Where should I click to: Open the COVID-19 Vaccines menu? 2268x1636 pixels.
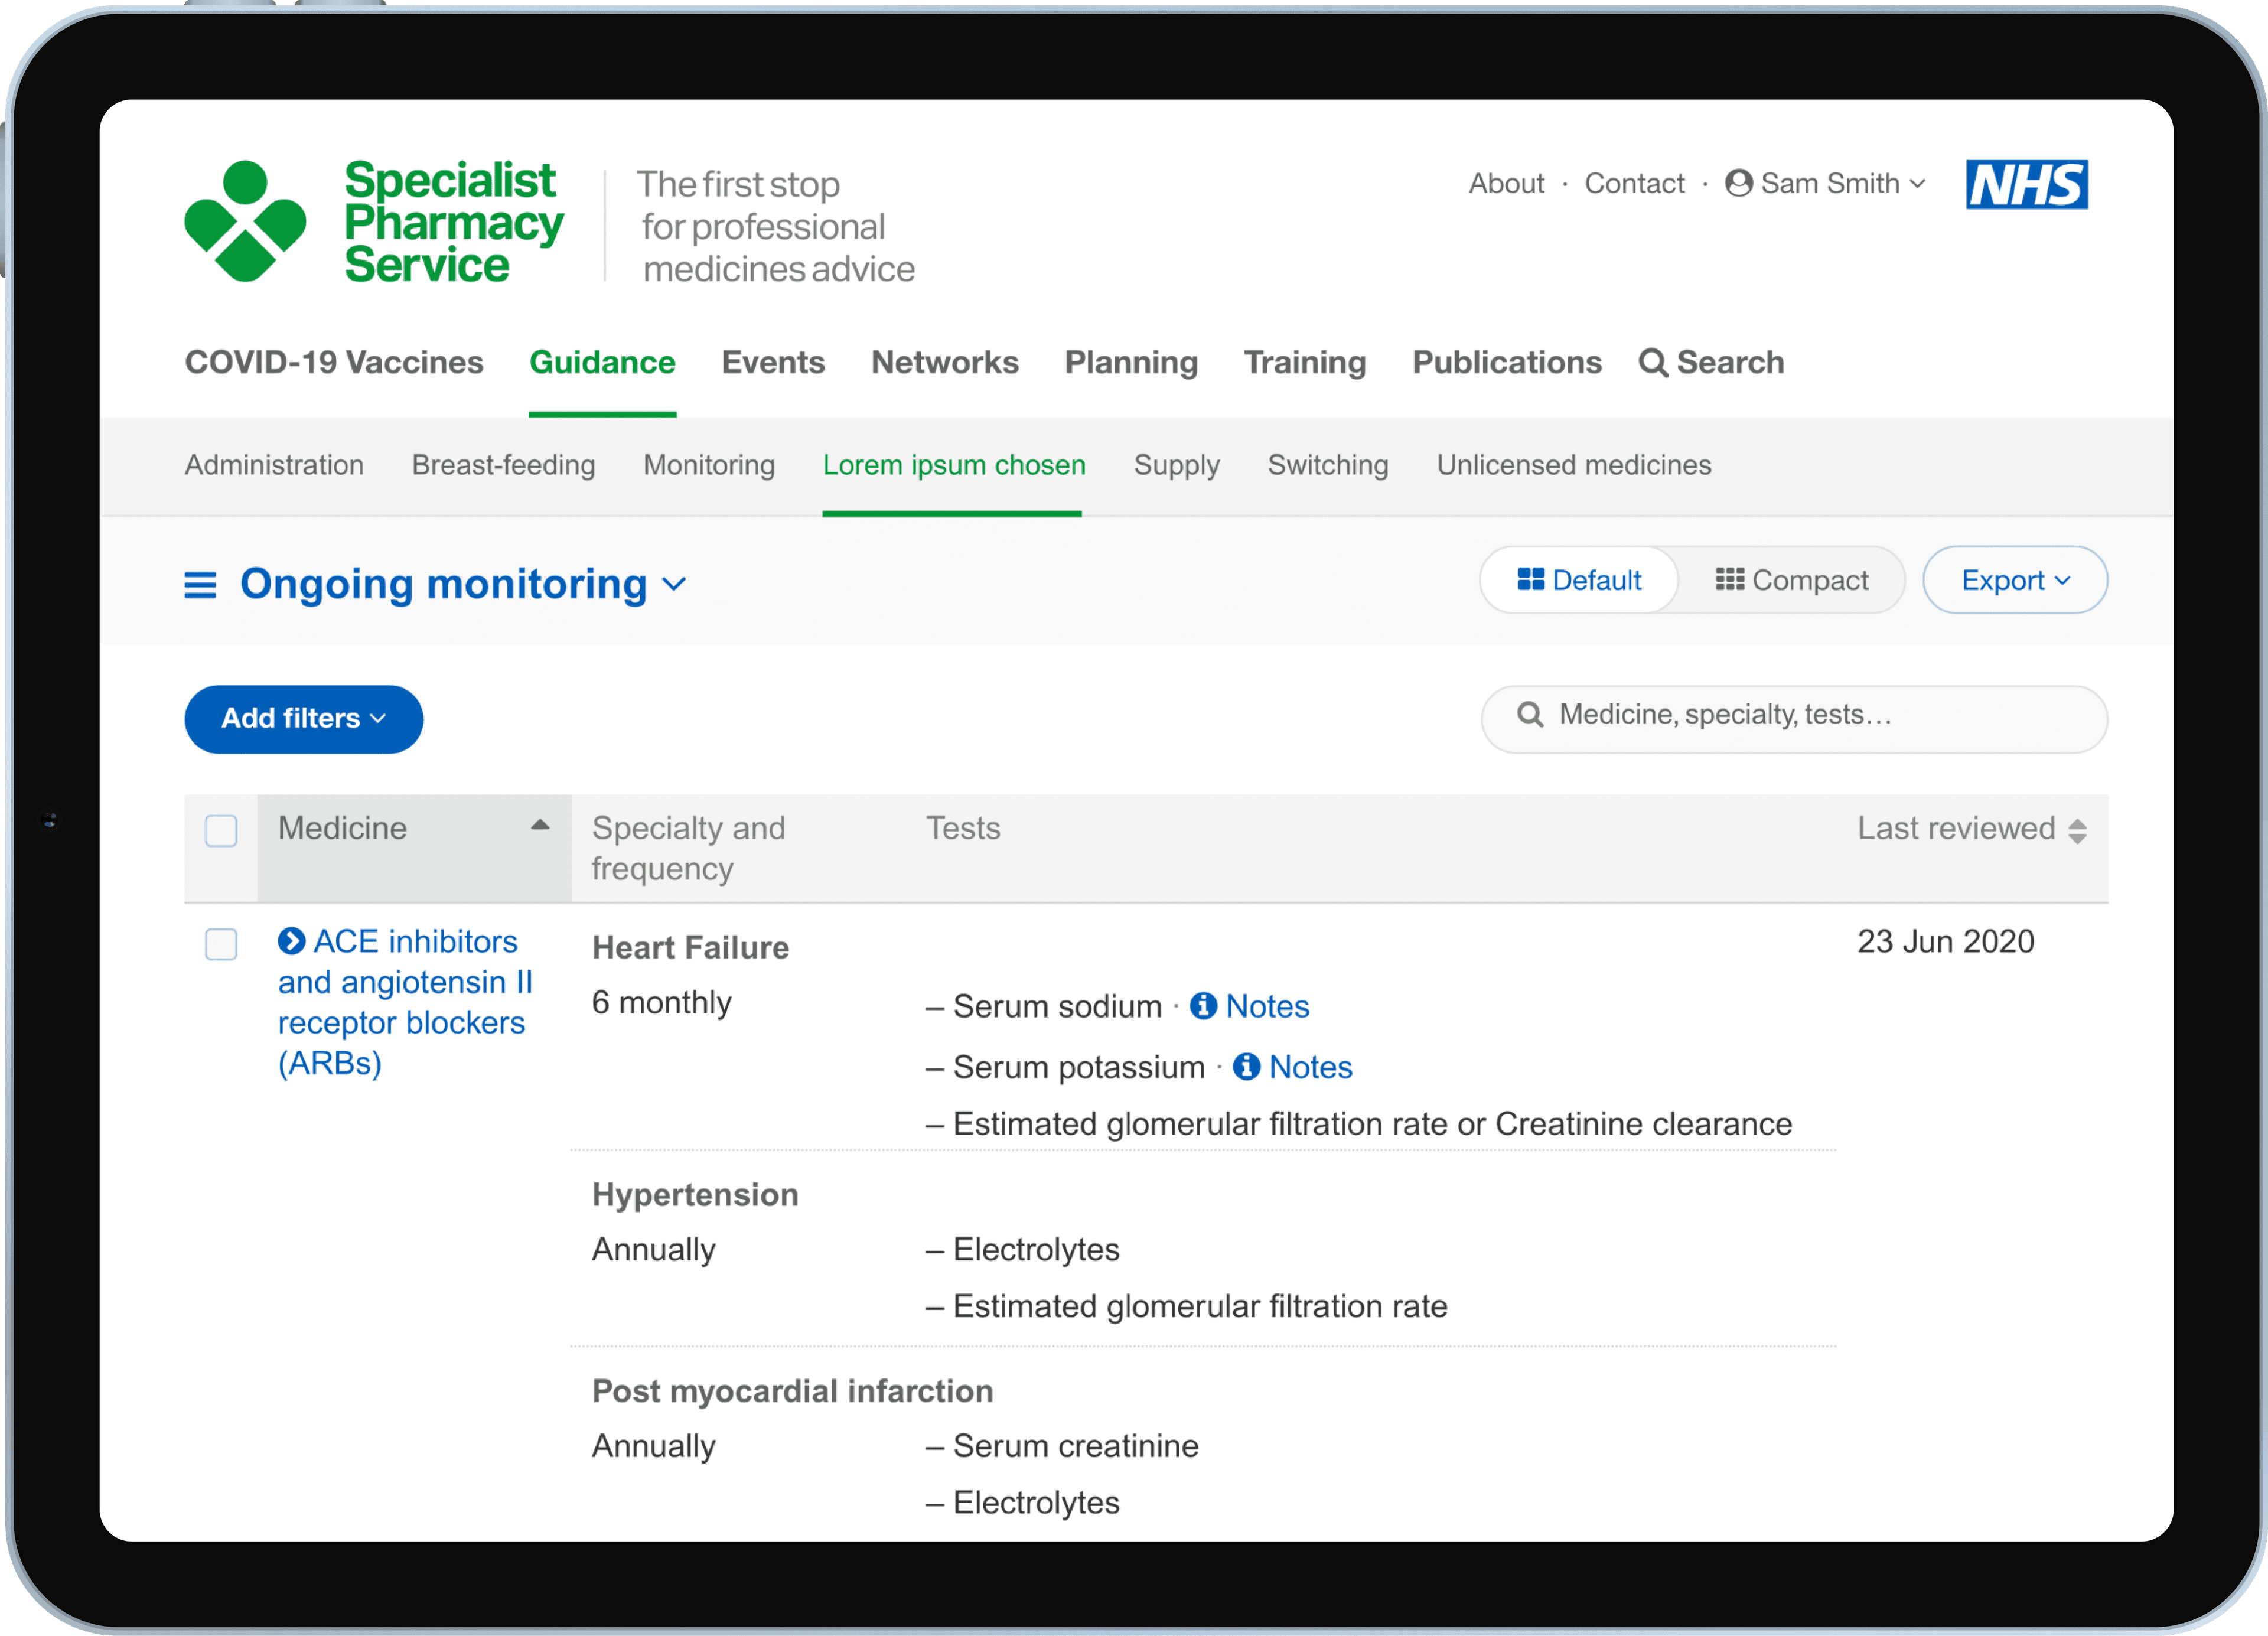click(334, 362)
